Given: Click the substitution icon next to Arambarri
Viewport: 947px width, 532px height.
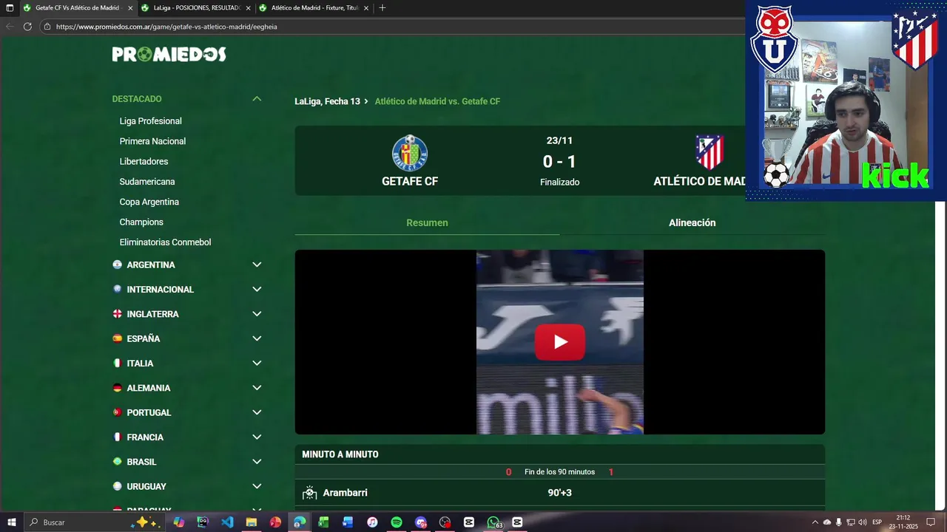Looking at the screenshot, I should [x=310, y=493].
